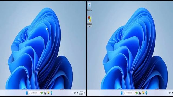Screen dimensions: 173x97
Task: Click the display tray icon on the left screen
Action: point(74,93)
